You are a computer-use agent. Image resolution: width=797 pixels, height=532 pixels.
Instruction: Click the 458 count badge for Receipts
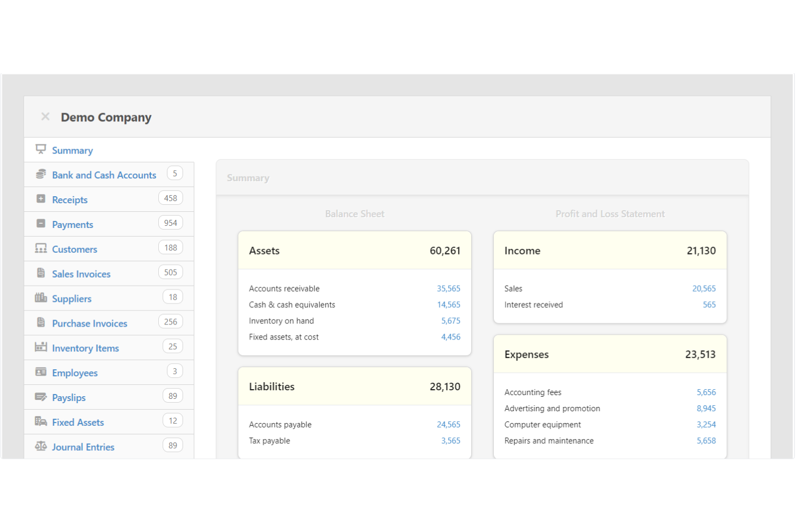pos(171,198)
